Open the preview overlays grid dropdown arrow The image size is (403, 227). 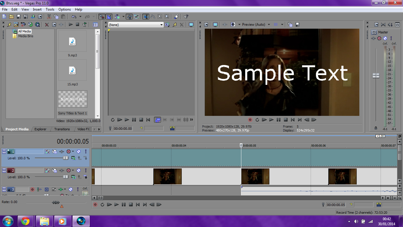(282, 25)
